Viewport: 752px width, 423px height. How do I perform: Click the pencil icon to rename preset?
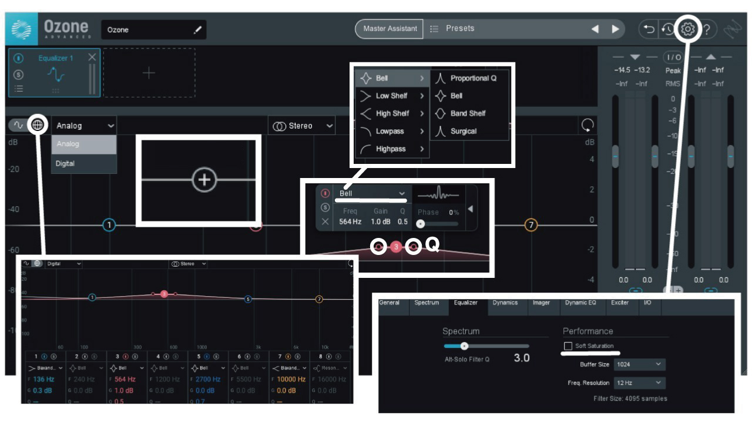(198, 29)
